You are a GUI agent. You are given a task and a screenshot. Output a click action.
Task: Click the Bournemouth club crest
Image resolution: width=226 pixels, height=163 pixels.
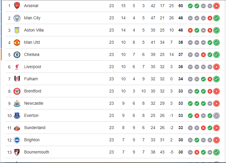click(x=17, y=152)
